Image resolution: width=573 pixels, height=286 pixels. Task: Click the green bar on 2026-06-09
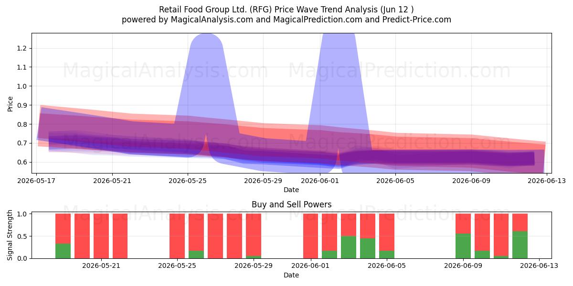point(463,246)
